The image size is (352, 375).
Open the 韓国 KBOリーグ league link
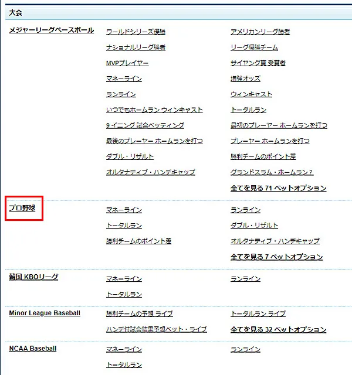[33, 277]
